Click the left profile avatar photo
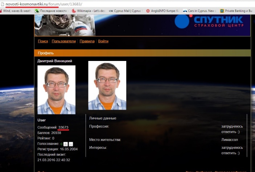The image size is (255, 172). tap(57, 90)
